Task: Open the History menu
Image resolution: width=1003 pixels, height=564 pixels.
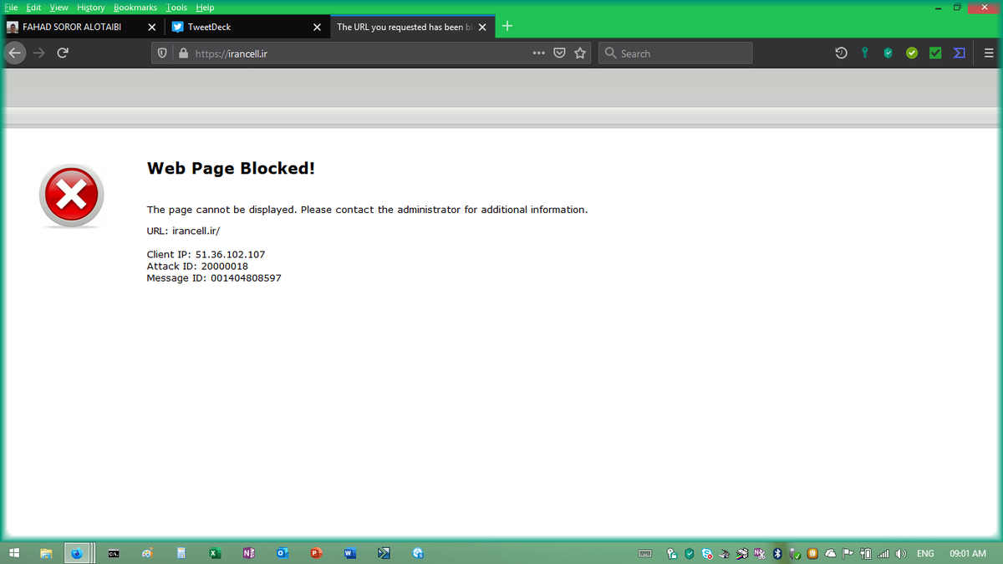Action: (91, 7)
